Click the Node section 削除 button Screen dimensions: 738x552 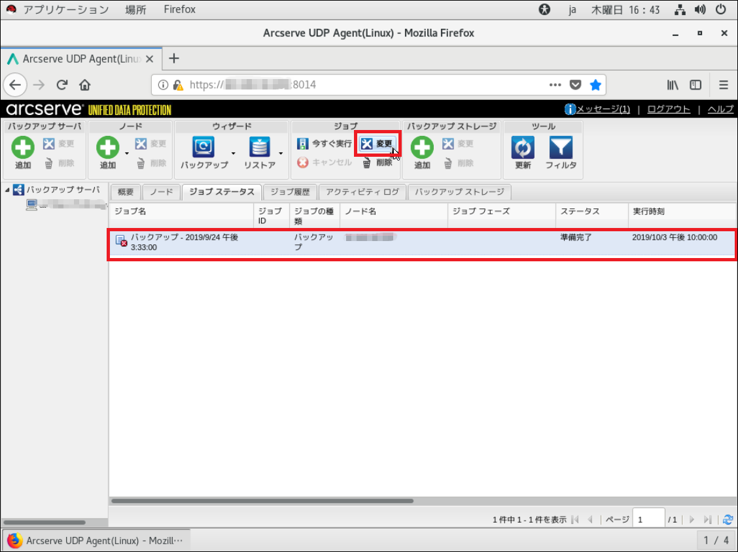[x=150, y=163]
